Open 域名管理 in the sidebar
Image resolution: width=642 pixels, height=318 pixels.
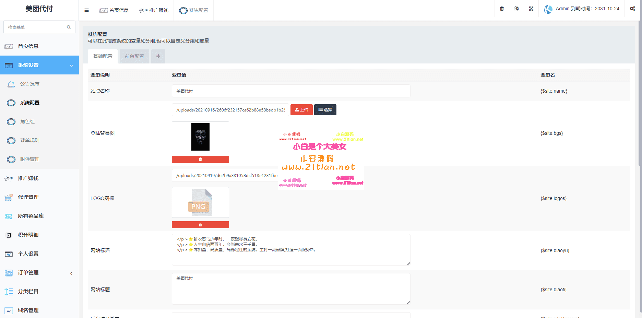(x=28, y=310)
